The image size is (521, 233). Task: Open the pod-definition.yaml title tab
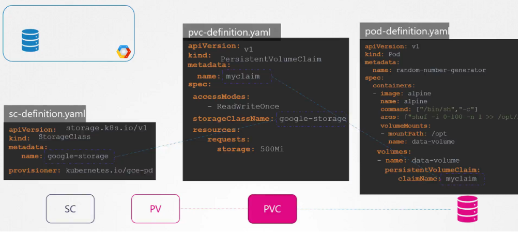click(x=405, y=31)
